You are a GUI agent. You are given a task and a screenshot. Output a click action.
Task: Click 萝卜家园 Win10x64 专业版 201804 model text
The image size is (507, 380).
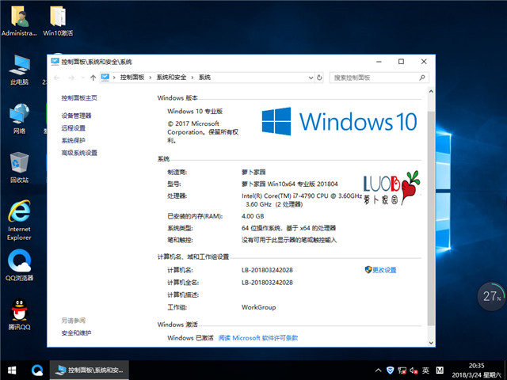coord(290,184)
